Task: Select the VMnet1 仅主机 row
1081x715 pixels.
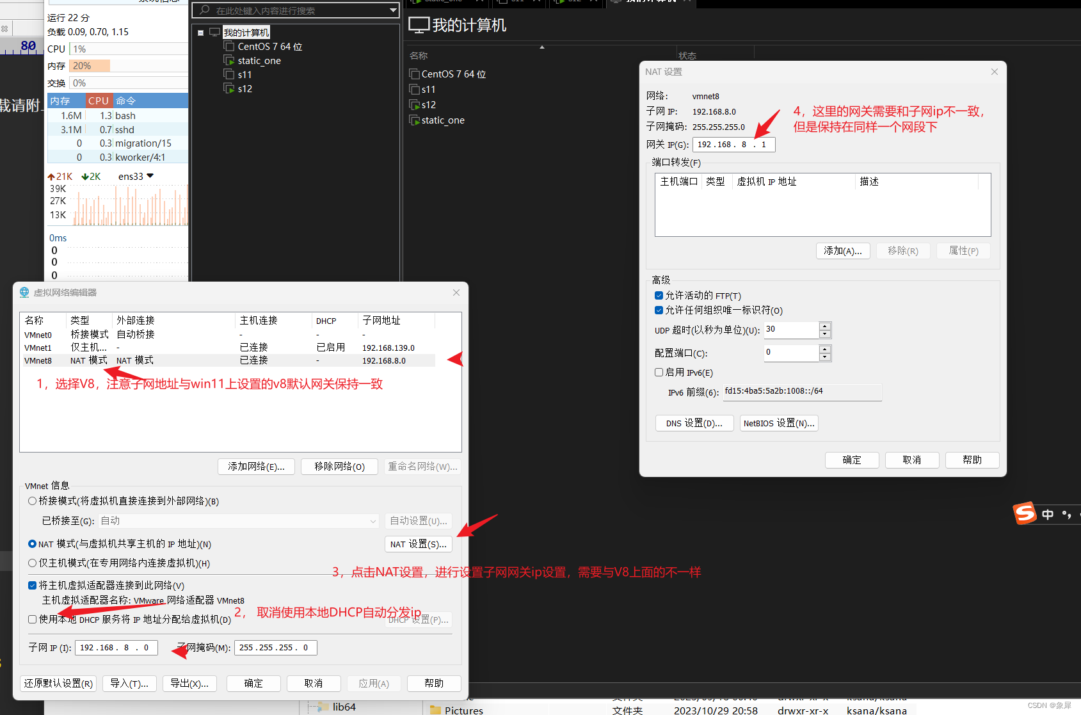Action: tap(228, 348)
